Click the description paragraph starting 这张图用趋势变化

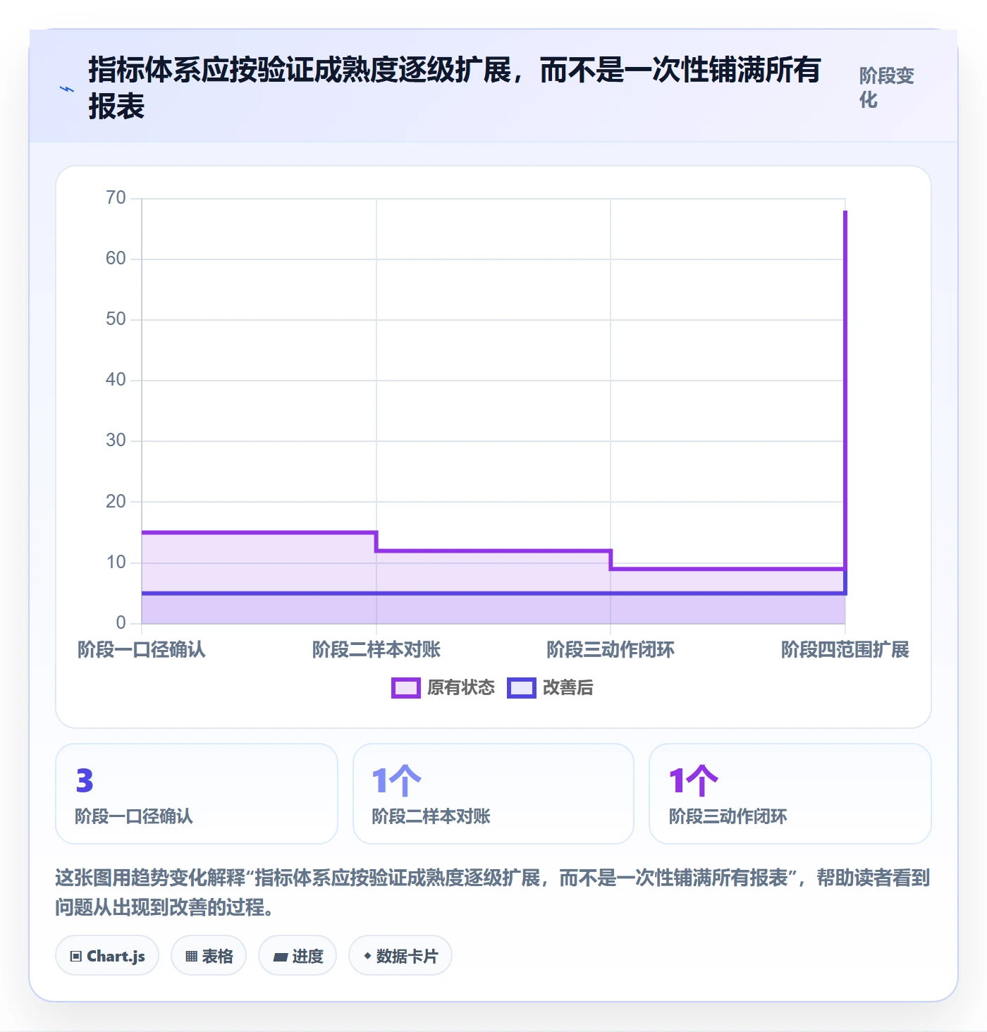(493, 892)
